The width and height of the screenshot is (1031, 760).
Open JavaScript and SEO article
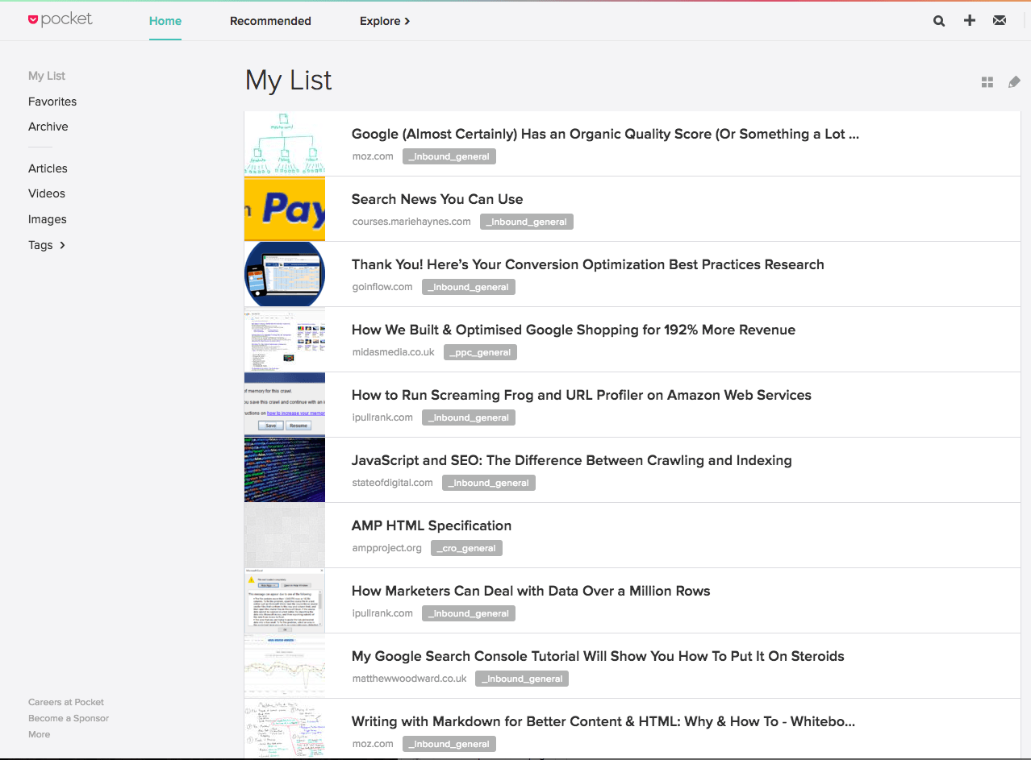pyautogui.click(x=572, y=460)
